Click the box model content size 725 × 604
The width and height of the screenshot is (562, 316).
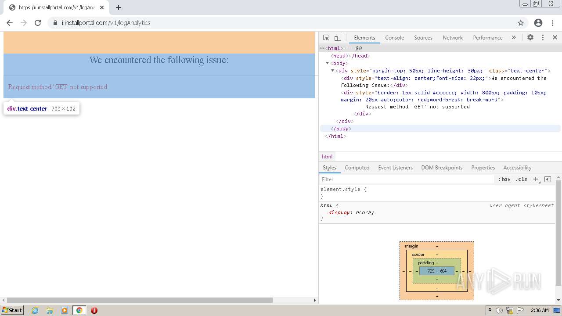(437, 271)
